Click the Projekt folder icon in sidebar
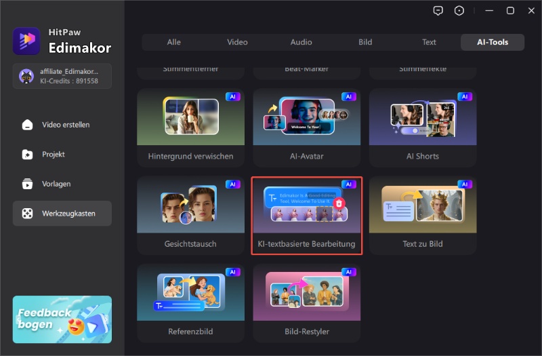 tap(27, 155)
